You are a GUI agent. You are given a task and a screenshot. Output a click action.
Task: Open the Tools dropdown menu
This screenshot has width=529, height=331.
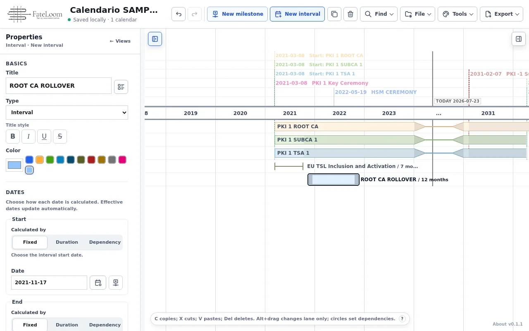click(458, 14)
